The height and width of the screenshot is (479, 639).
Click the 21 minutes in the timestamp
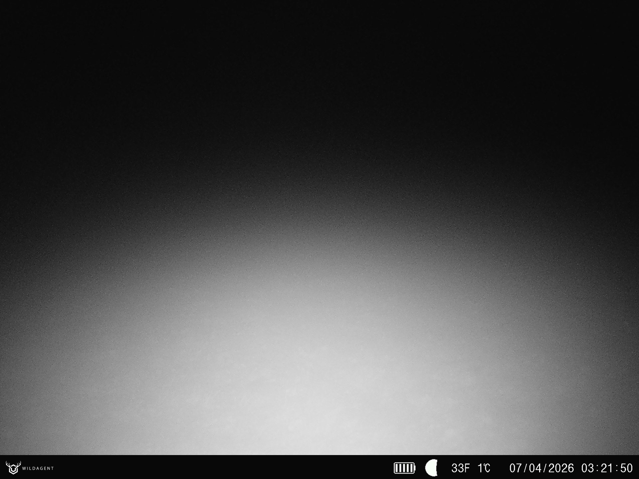[x=607, y=468]
